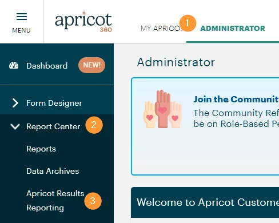The width and height of the screenshot is (279, 223).
Task: Switch to the ADMINISTRATOR tab
Action: [x=233, y=29]
